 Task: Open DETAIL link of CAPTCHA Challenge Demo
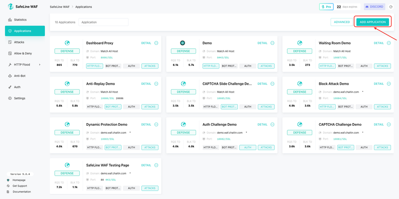(379, 125)
